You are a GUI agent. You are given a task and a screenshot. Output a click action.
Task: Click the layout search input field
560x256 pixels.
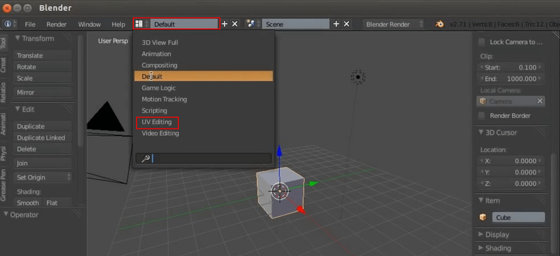(x=203, y=159)
